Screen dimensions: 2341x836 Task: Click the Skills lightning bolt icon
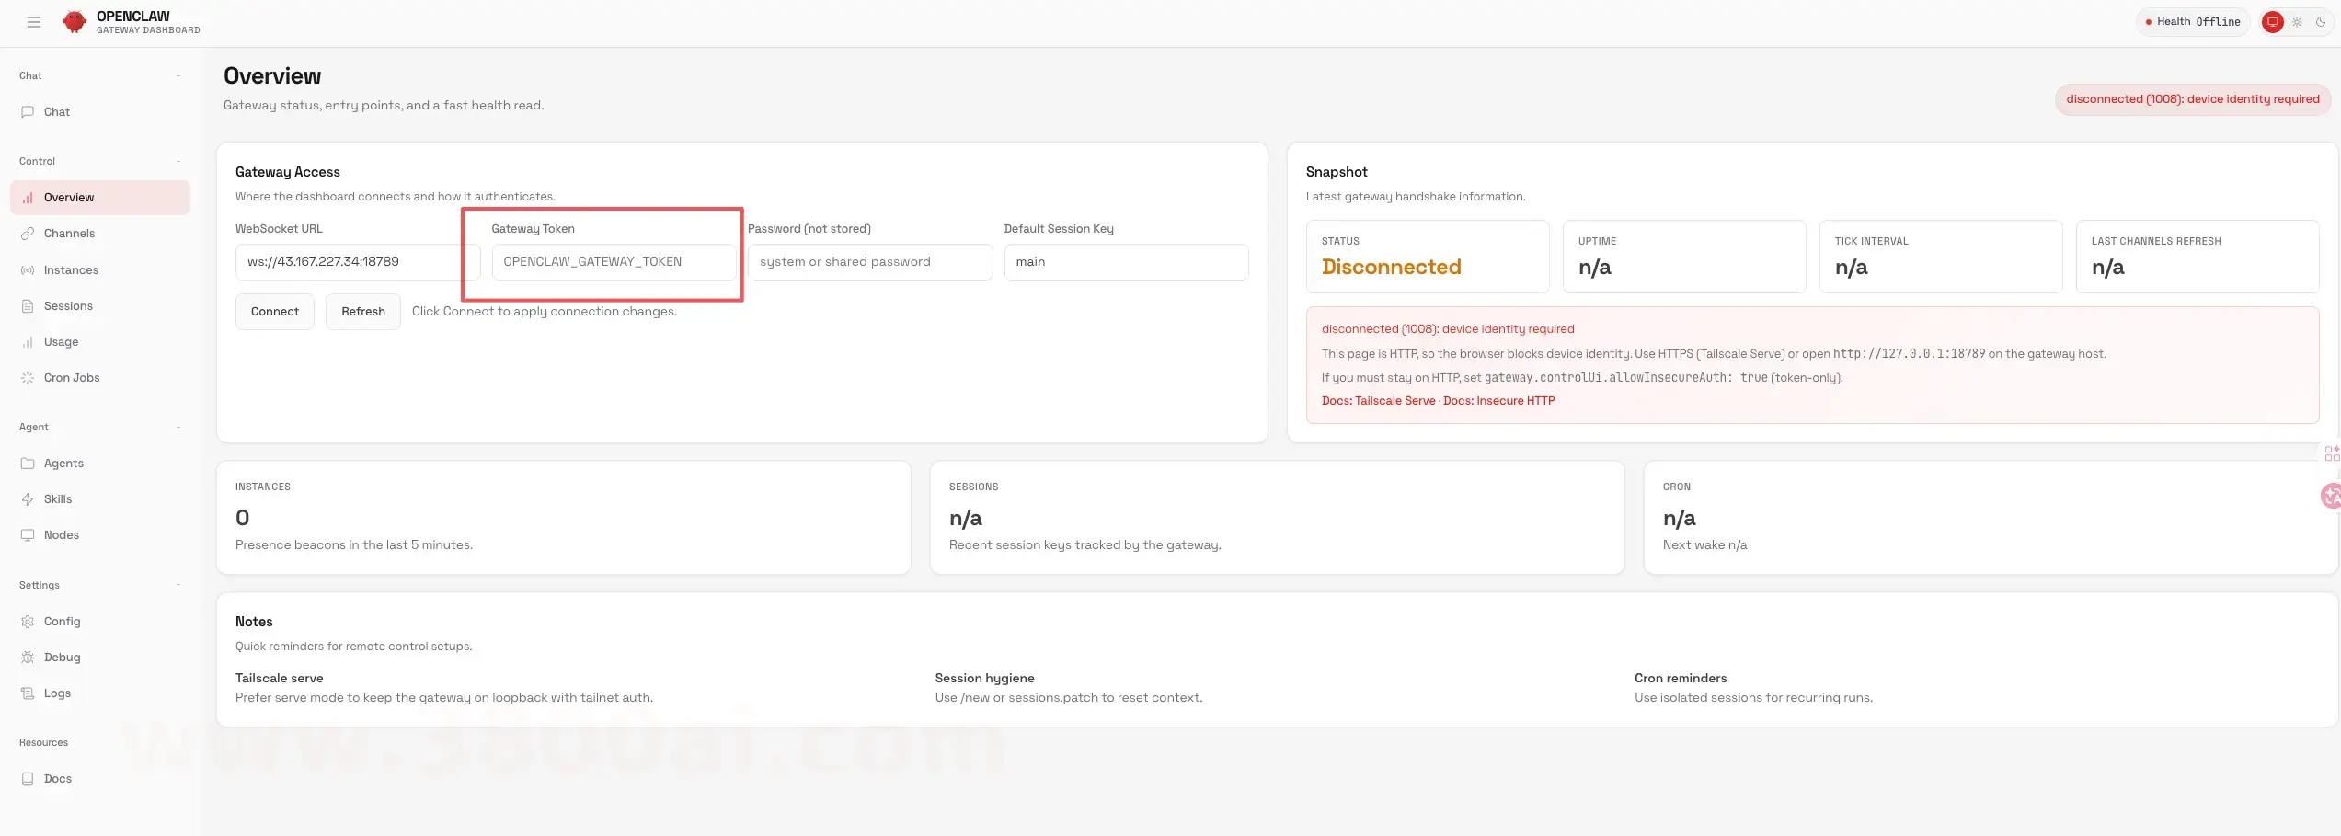[x=28, y=499]
